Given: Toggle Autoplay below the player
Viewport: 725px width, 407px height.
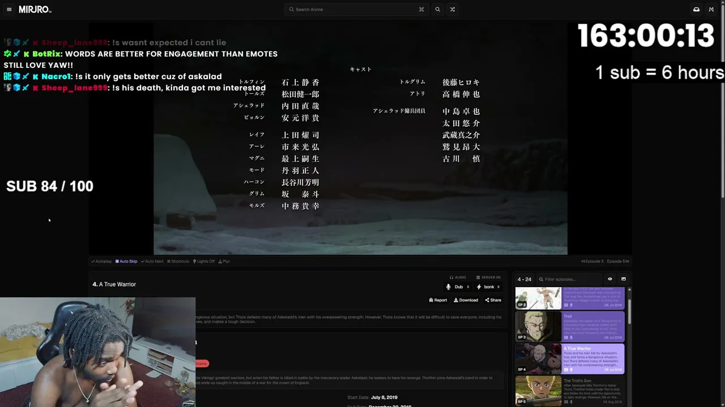Looking at the screenshot, I should pos(102,261).
